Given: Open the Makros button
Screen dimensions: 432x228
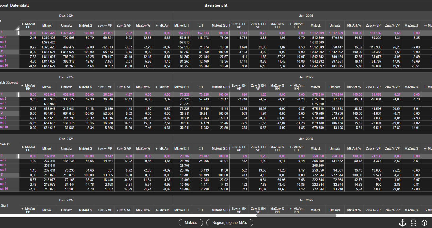Looking at the screenshot, I should (191, 223).
